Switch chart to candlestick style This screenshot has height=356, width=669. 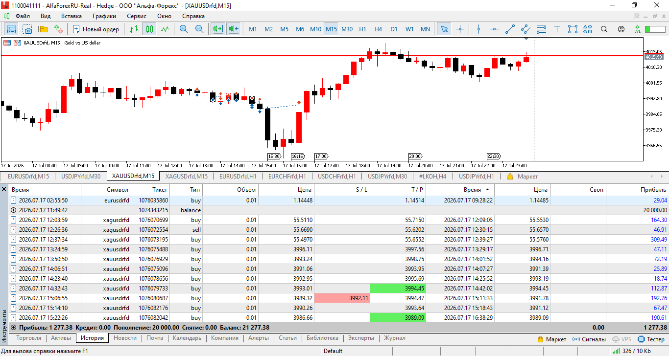tap(149, 29)
